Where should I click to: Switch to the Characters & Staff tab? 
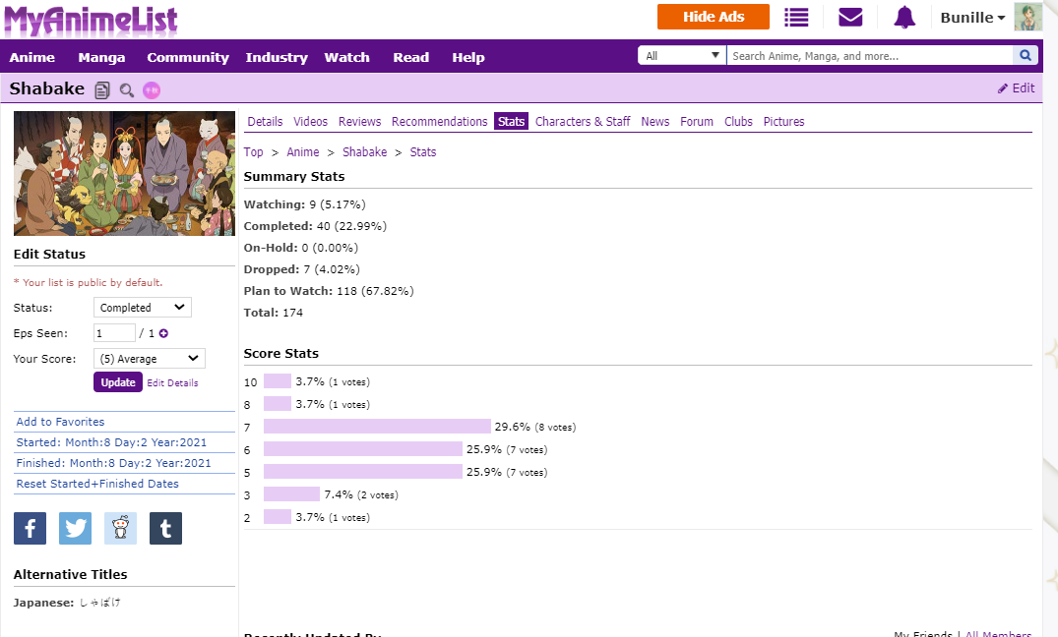pos(583,122)
